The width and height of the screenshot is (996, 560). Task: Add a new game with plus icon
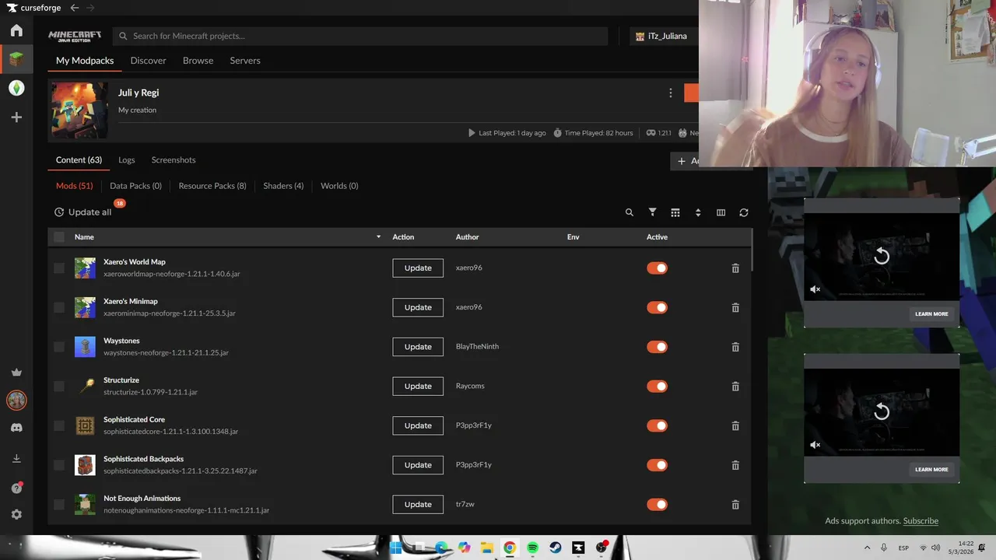point(16,117)
